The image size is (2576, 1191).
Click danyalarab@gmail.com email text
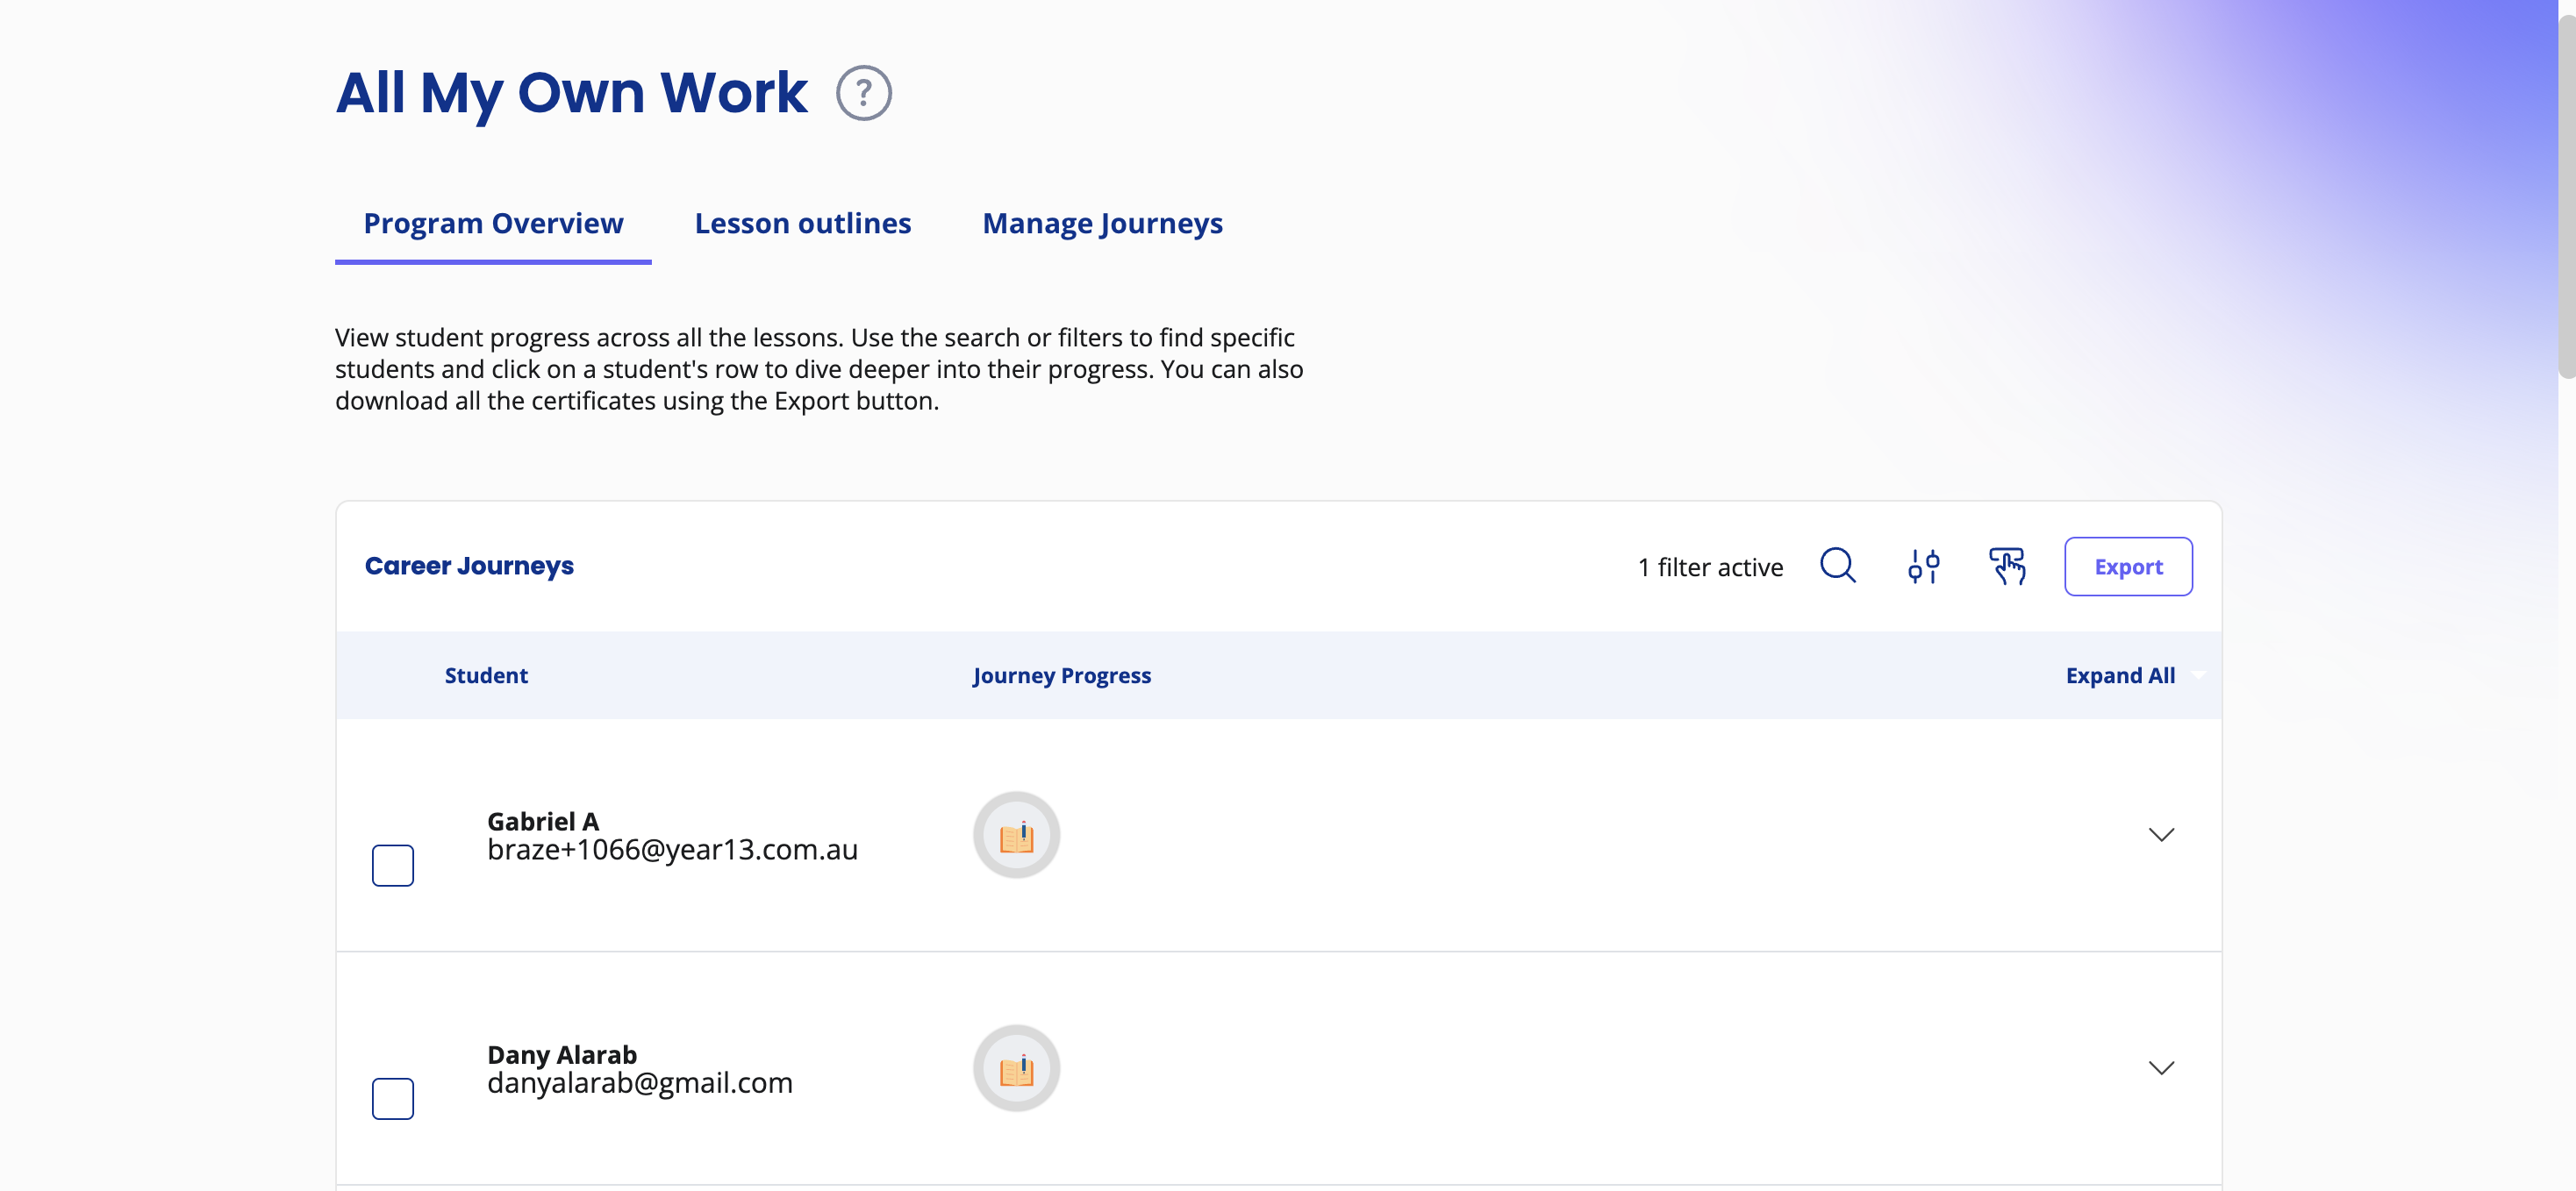click(640, 1082)
